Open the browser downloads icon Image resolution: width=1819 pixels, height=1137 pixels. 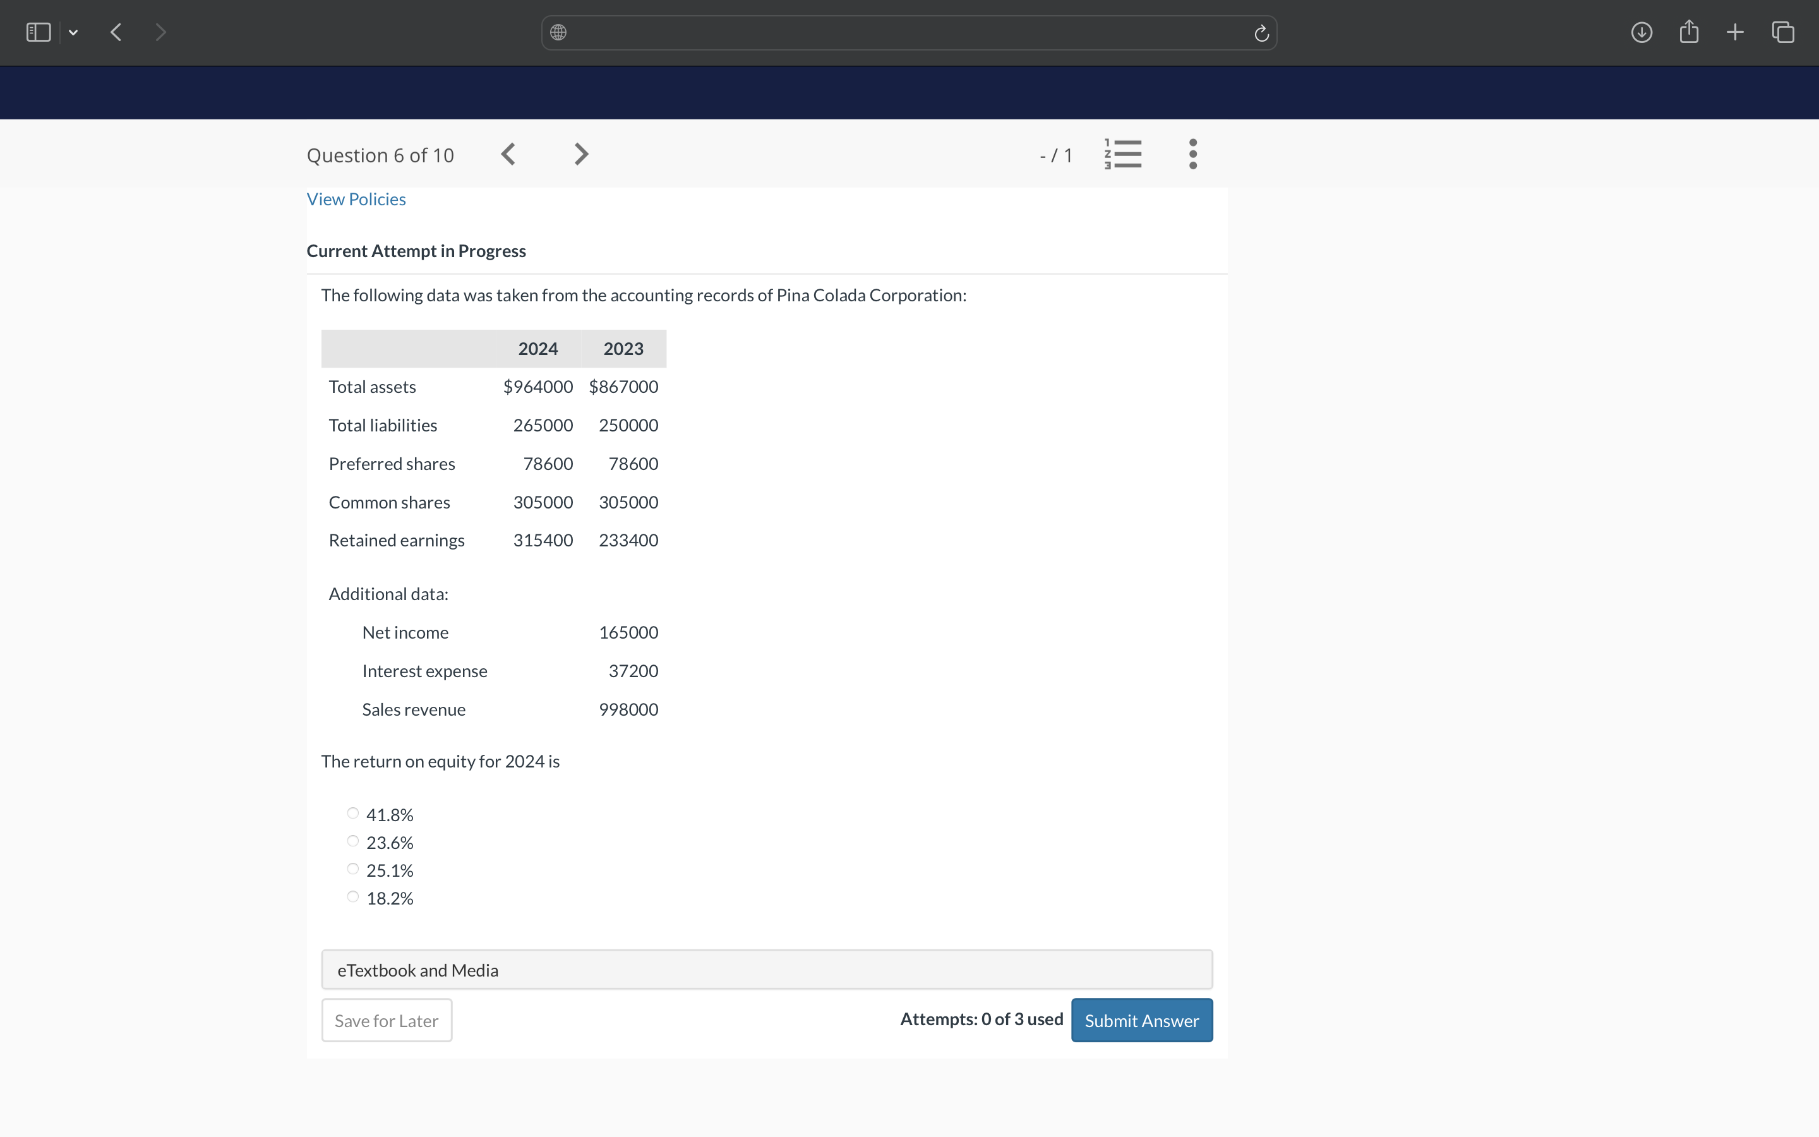point(1641,32)
